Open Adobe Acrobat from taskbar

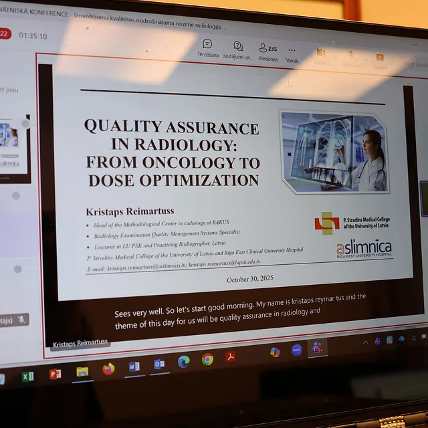(x=231, y=356)
